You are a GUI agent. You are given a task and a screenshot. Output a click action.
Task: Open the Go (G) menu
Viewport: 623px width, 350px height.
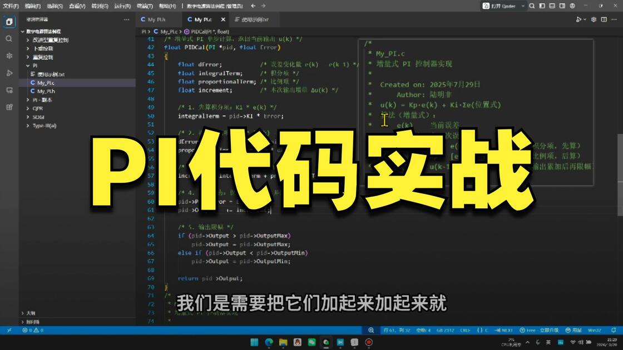pyautogui.click(x=100, y=6)
